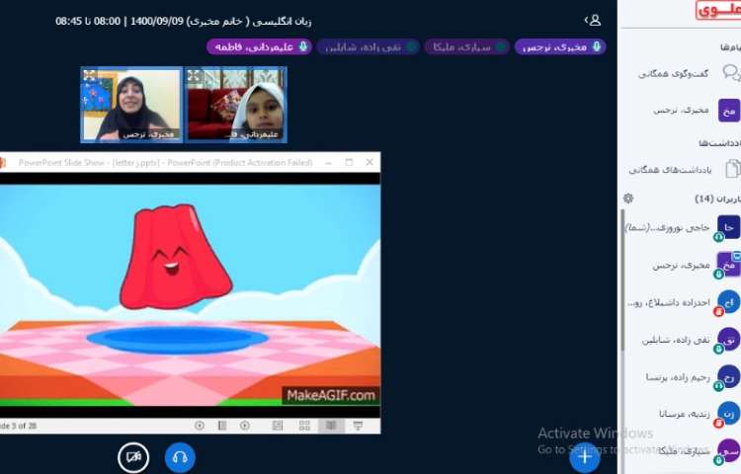Go to previous slide in PowerPoint status bar

pyautogui.click(x=200, y=426)
